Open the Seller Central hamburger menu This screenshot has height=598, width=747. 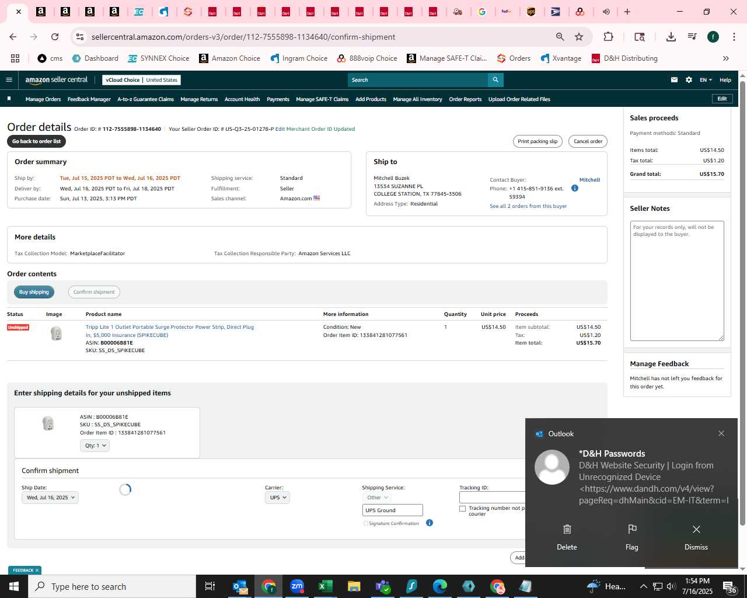click(9, 80)
